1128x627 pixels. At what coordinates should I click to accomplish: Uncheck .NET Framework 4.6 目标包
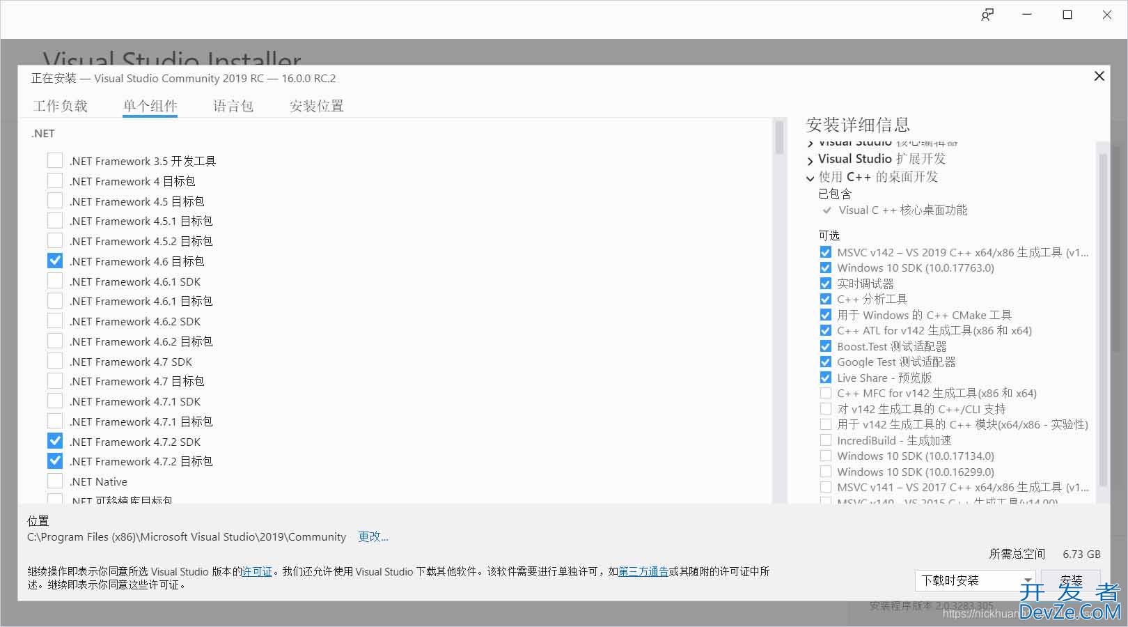55,261
